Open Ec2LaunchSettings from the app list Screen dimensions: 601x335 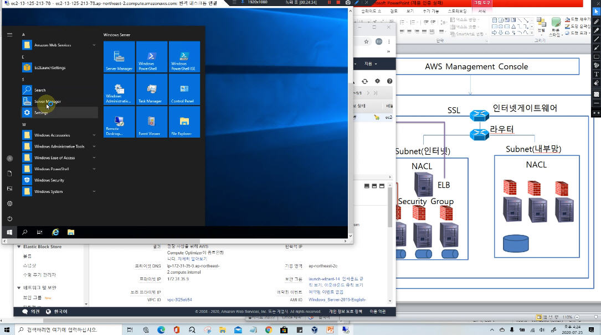click(x=59, y=67)
